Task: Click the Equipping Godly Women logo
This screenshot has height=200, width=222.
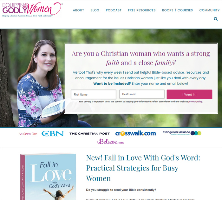Action: click(32, 10)
